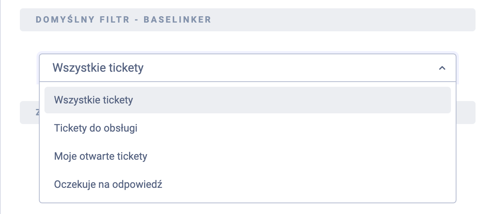Viewport: 493px width, 214px height.
Task: Click the partially hidden section header starting with "Z"
Action: coord(30,112)
